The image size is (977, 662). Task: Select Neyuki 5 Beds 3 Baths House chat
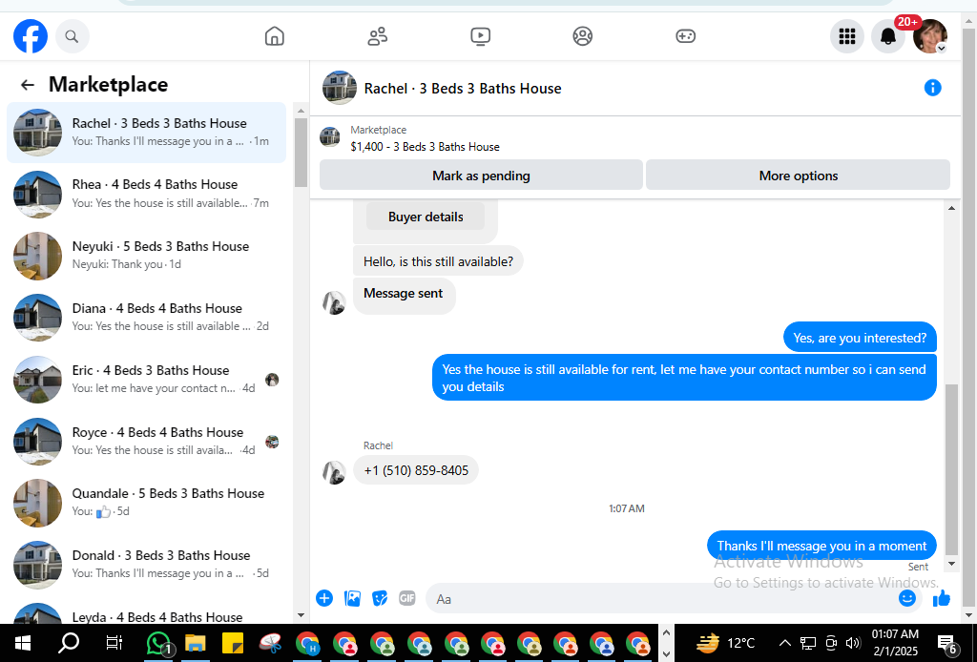[x=146, y=256]
